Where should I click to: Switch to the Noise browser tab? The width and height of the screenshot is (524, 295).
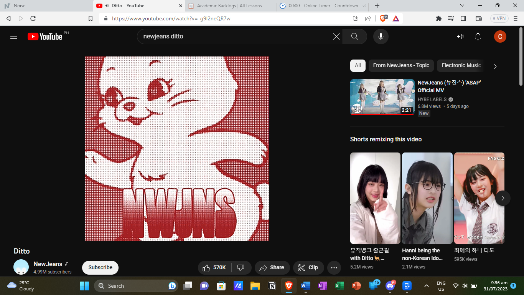pos(46,6)
